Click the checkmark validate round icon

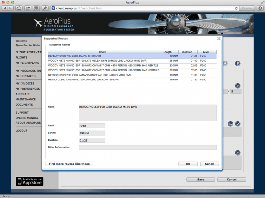point(238,124)
